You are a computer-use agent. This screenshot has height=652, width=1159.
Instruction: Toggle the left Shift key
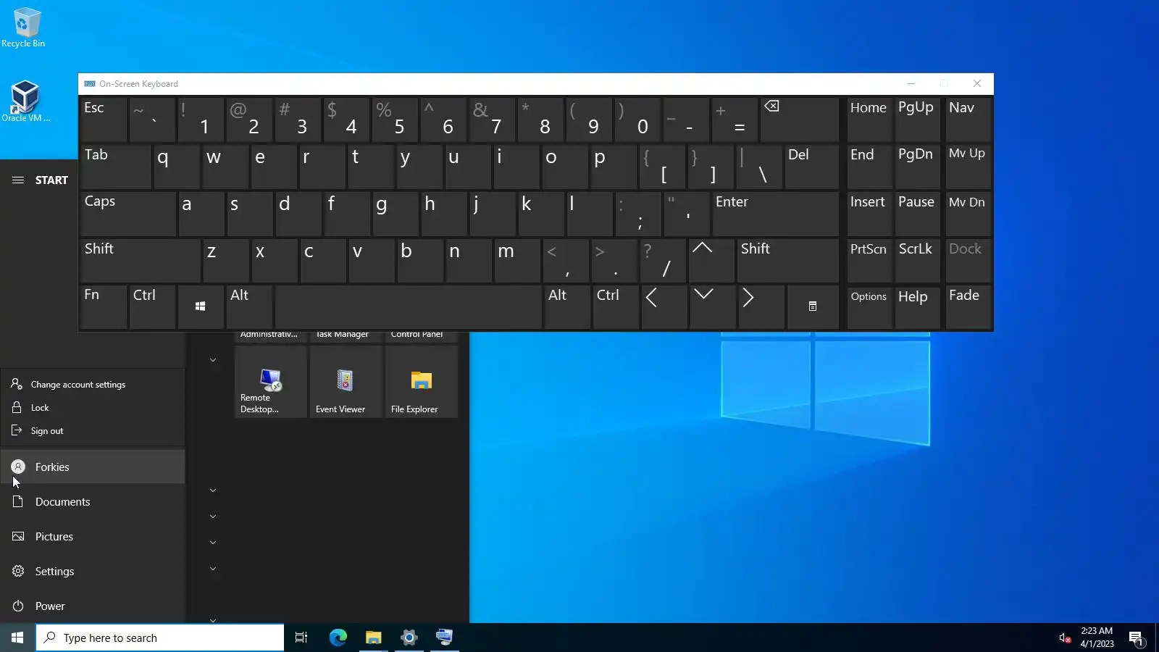[141, 260]
